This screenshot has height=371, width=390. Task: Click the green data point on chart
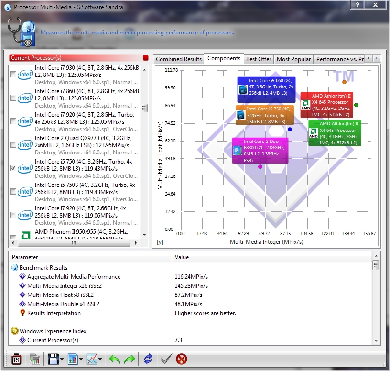[x=356, y=105]
